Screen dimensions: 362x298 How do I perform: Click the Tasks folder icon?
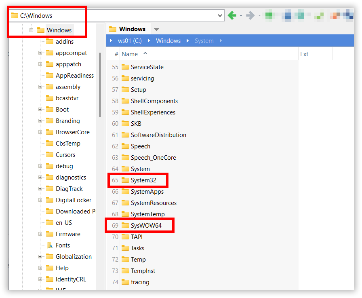pyautogui.click(x=125, y=248)
